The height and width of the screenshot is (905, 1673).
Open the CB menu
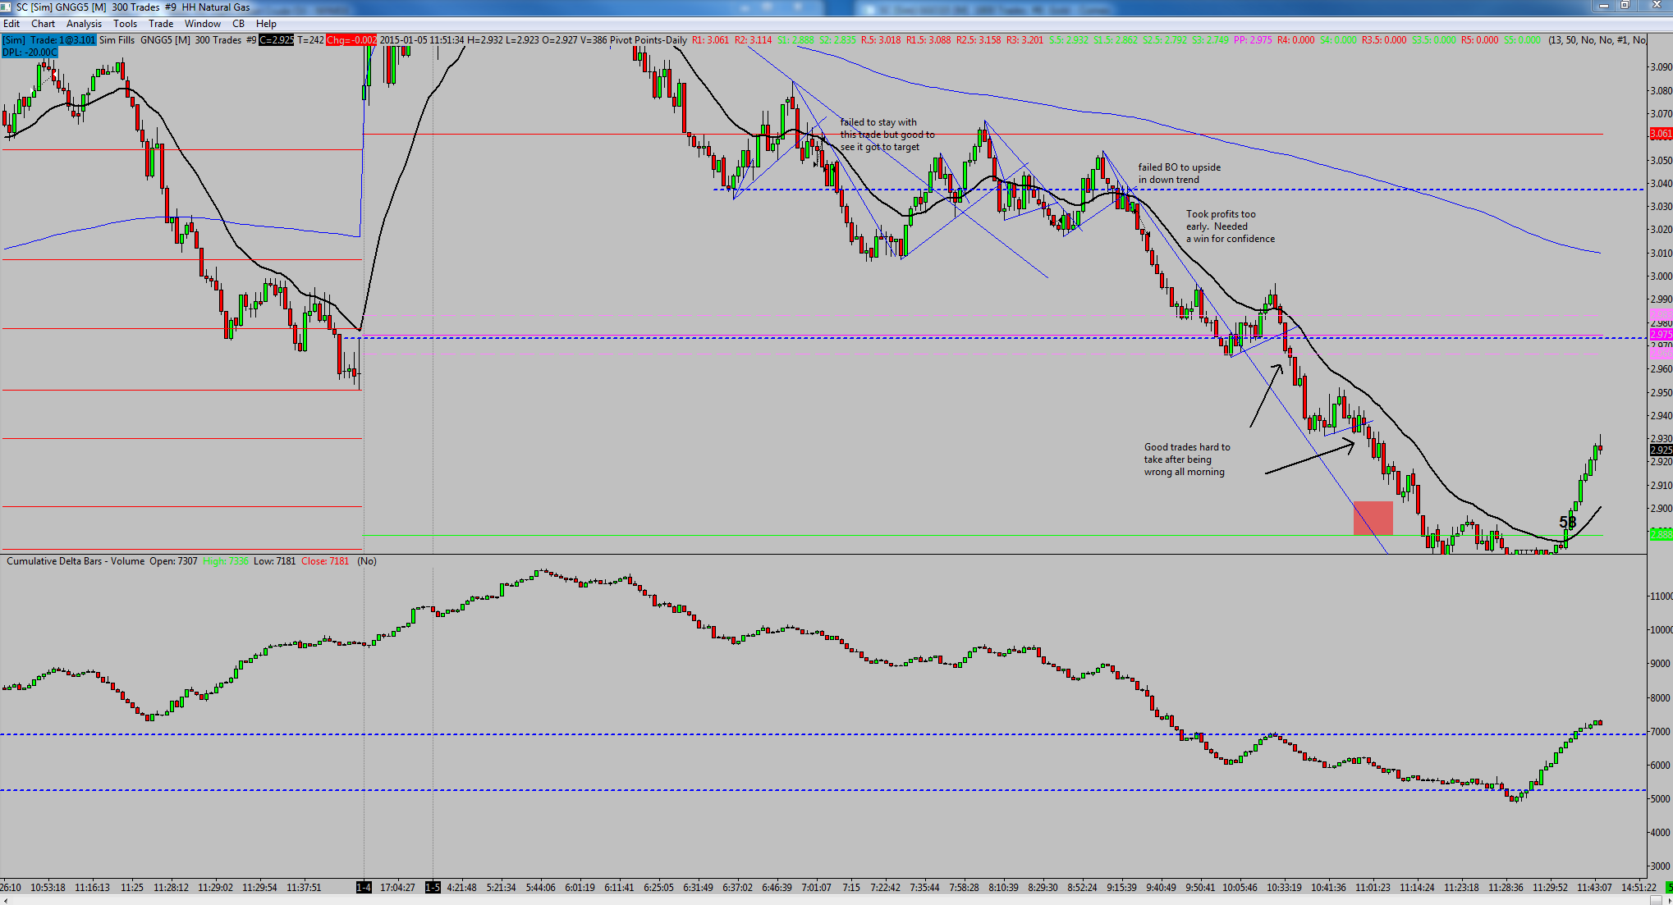tap(238, 24)
